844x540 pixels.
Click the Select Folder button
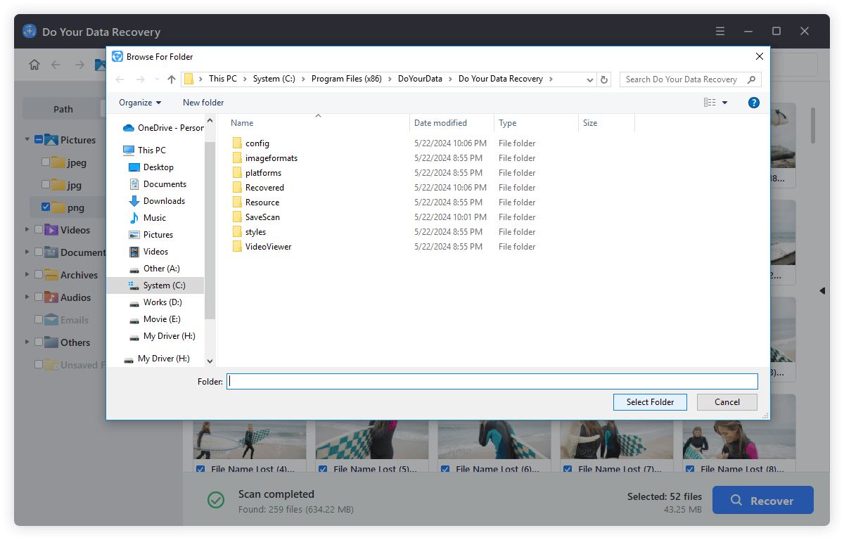649,401
